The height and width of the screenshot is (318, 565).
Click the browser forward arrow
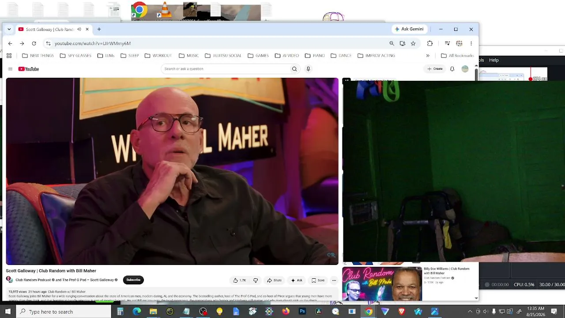[x=22, y=43]
